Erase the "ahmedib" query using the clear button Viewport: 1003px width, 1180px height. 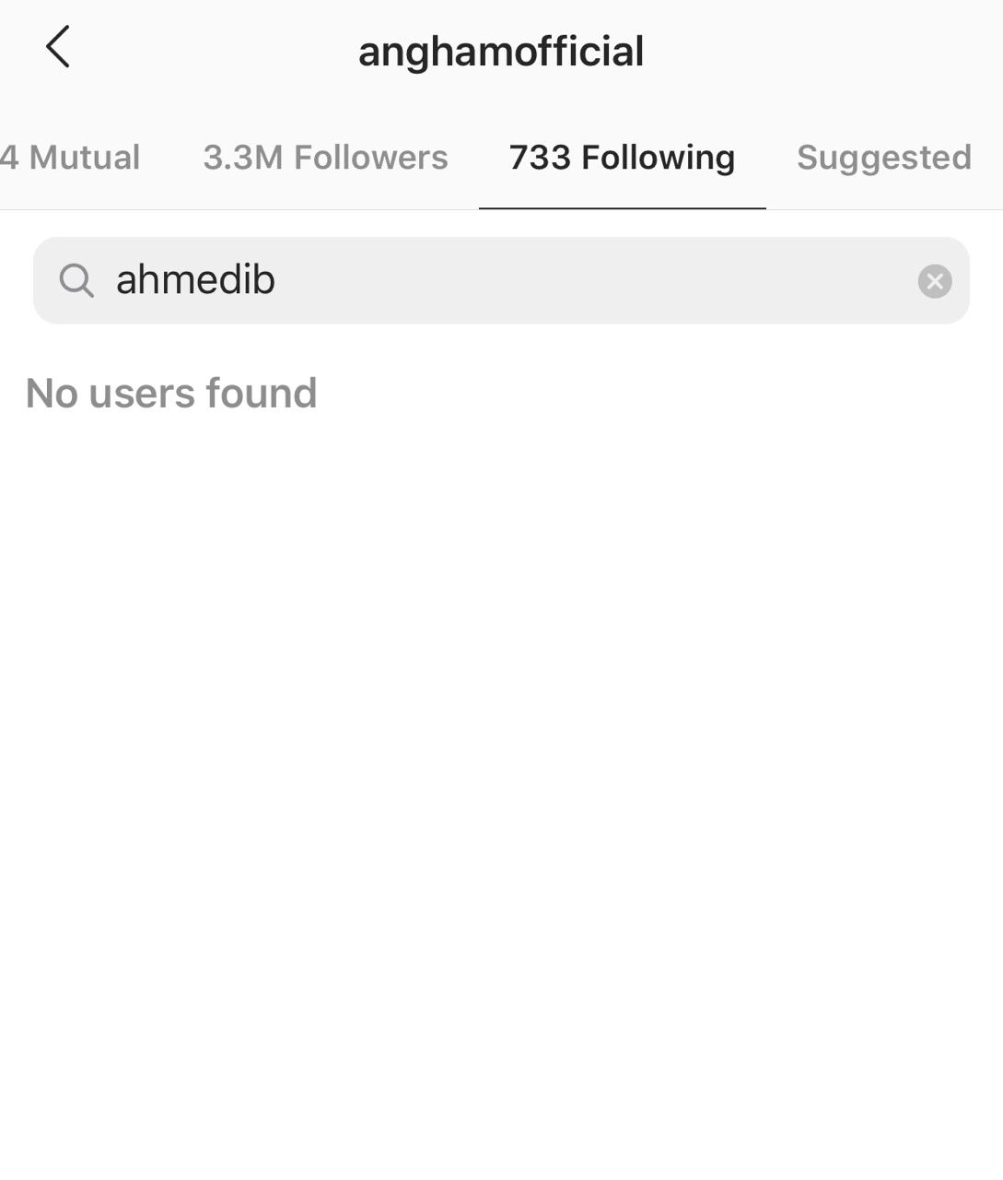click(934, 281)
